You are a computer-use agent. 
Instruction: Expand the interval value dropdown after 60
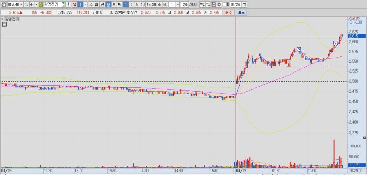pos(178,4)
